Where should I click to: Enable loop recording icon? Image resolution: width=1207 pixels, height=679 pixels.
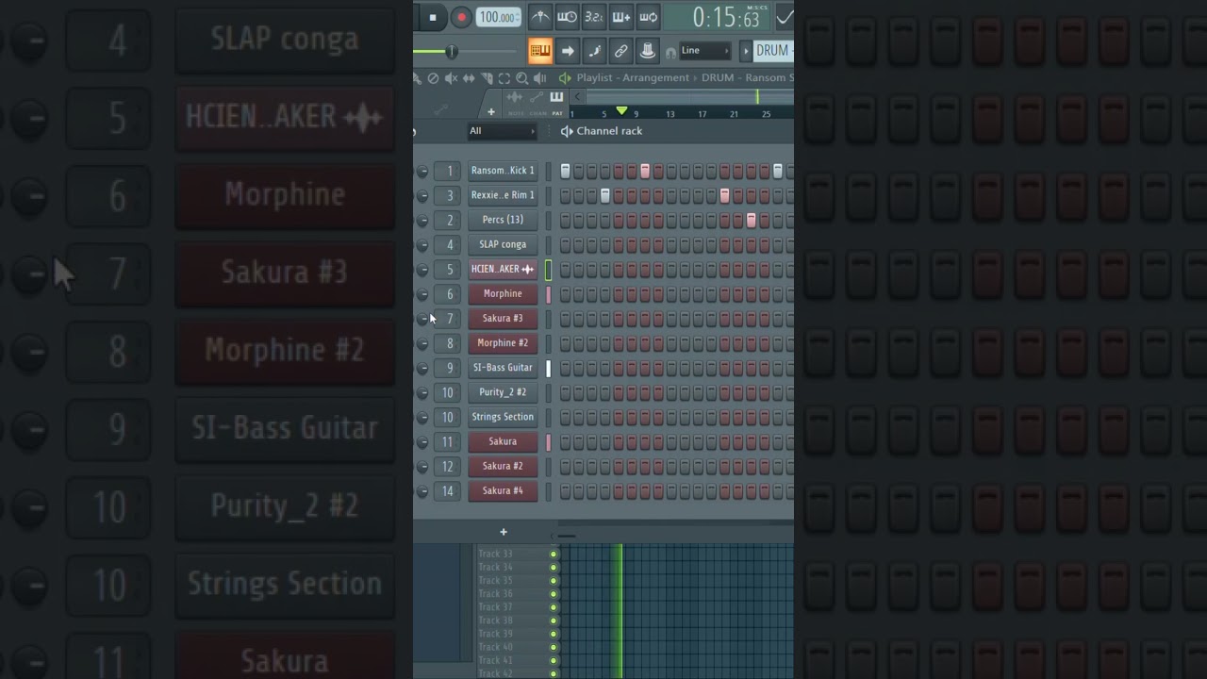coord(648,17)
